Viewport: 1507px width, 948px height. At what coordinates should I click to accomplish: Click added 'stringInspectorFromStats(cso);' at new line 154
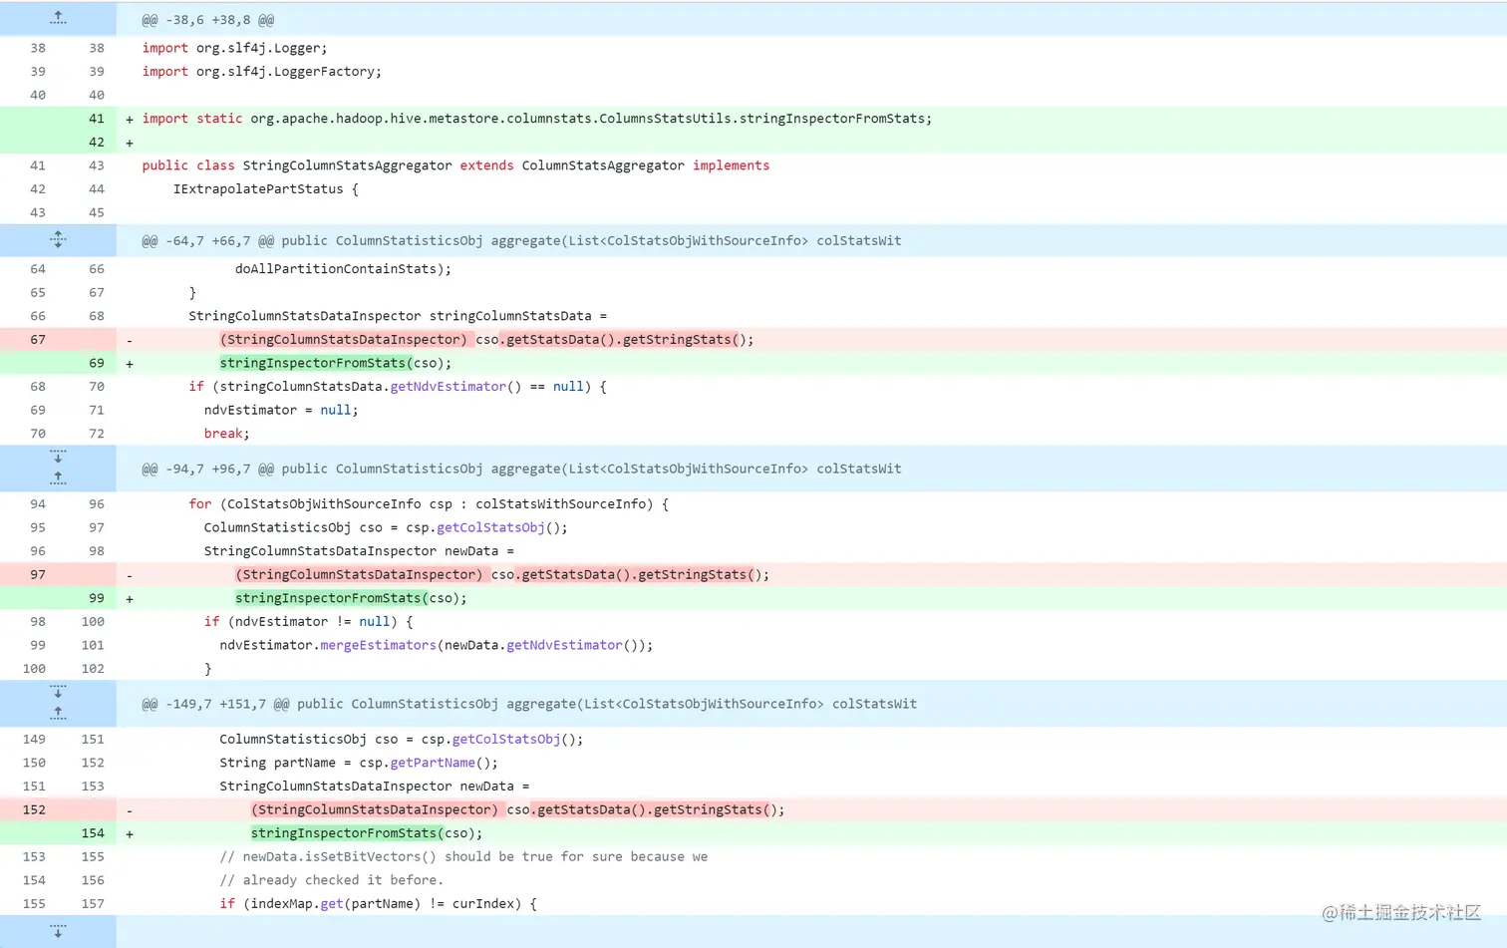point(367,833)
